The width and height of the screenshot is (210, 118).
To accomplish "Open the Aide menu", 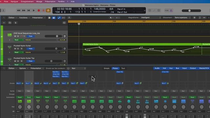I will point(73,2).
